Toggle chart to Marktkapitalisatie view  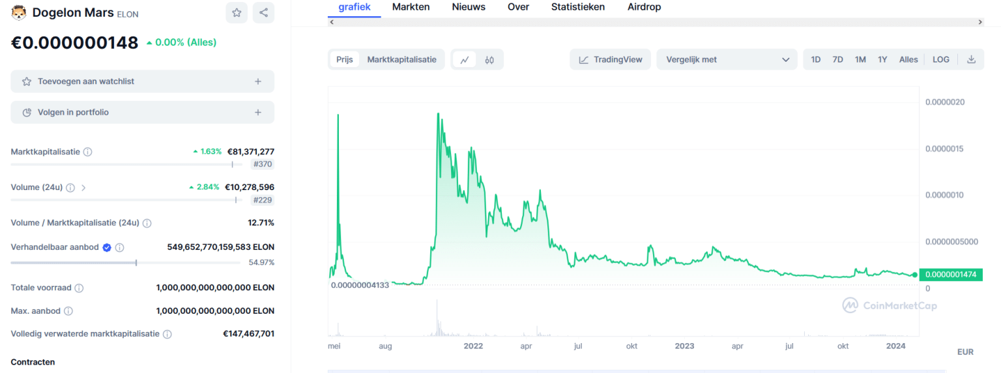401,59
